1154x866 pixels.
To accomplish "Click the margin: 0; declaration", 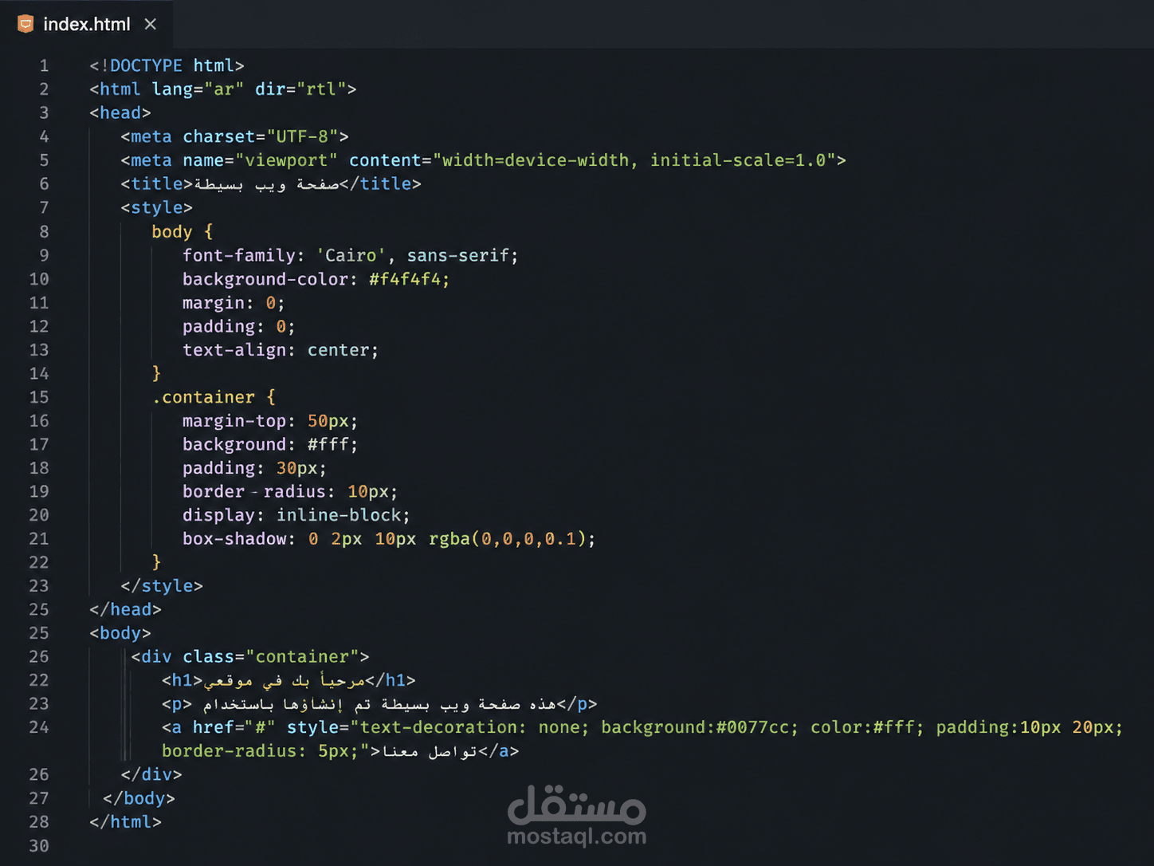I will (234, 303).
